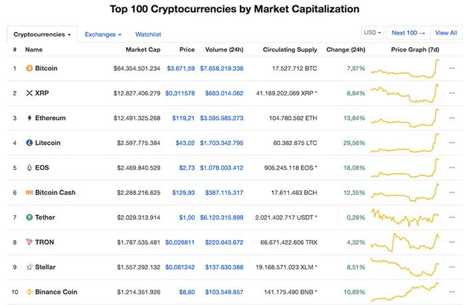Click the Ethereum diamond logo icon
This screenshot has height=305, width=465.
pos(29,118)
